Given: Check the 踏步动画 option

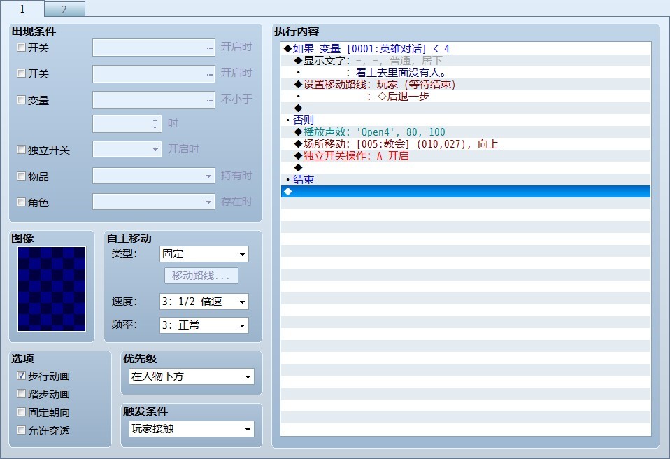Looking at the screenshot, I should coord(21,394).
